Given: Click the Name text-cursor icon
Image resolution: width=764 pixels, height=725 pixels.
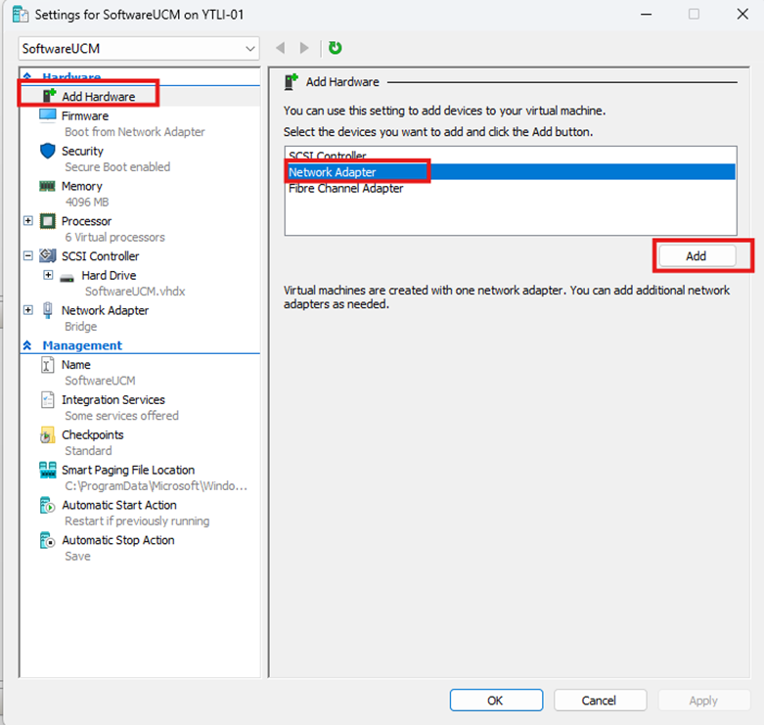Looking at the screenshot, I should click(47, 364).
